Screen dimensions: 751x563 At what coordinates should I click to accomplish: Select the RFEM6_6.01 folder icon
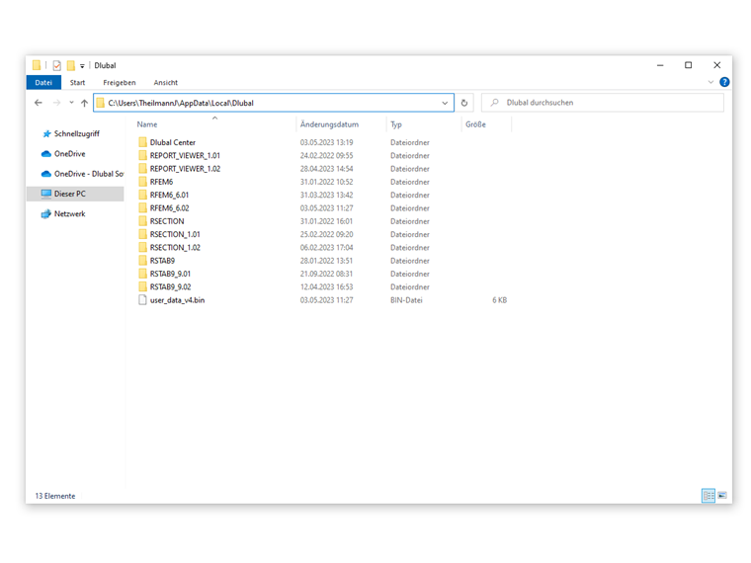click(142, 195)
